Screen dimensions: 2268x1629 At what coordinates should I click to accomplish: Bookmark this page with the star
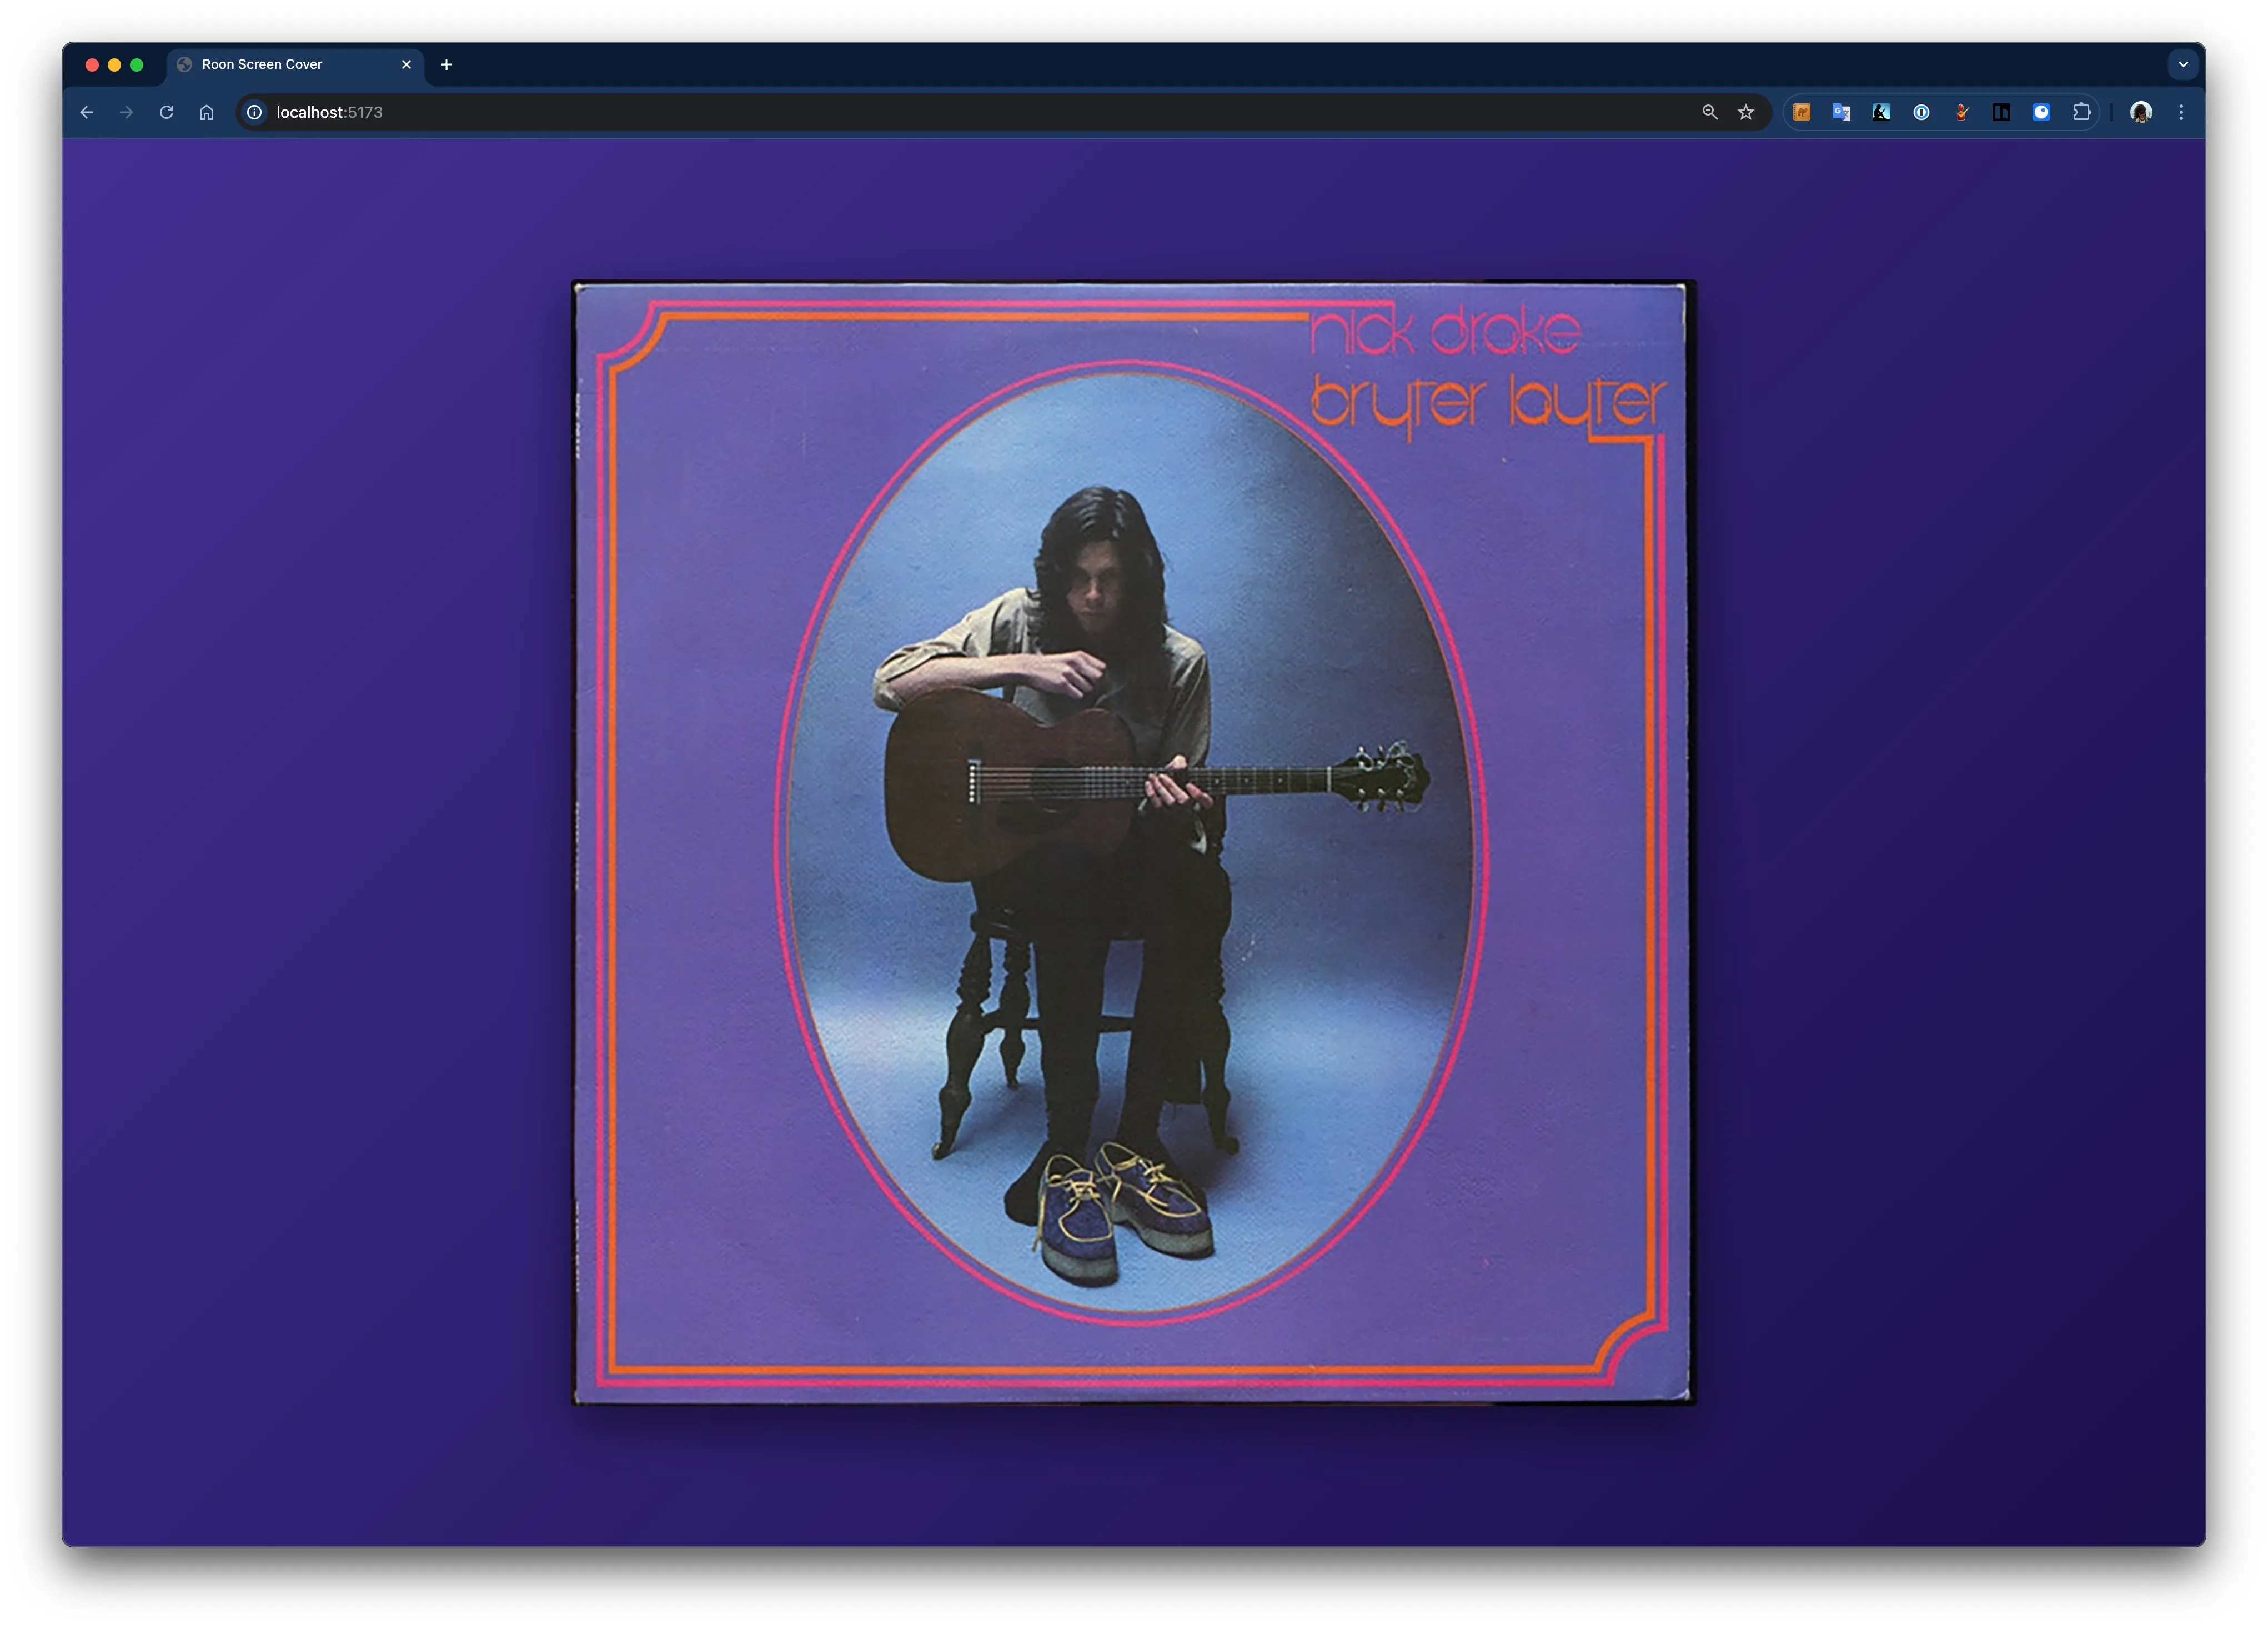[1746, 112]
